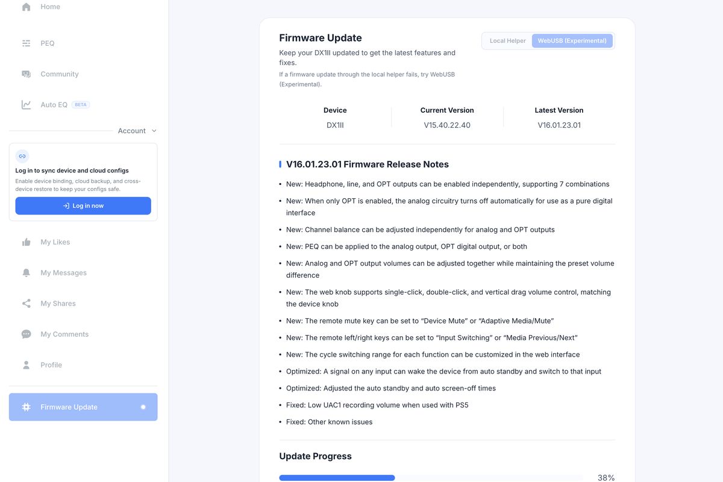The image size is (723, 482).
Task: Open Auto EQ chart icon
Action: coord(26,105)
